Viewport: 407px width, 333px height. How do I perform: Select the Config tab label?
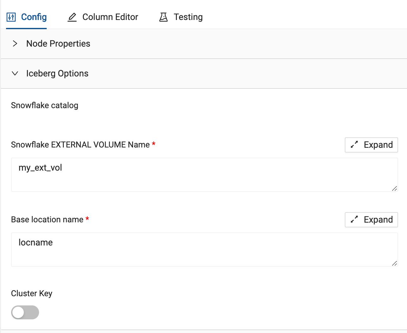coord(34,17)
